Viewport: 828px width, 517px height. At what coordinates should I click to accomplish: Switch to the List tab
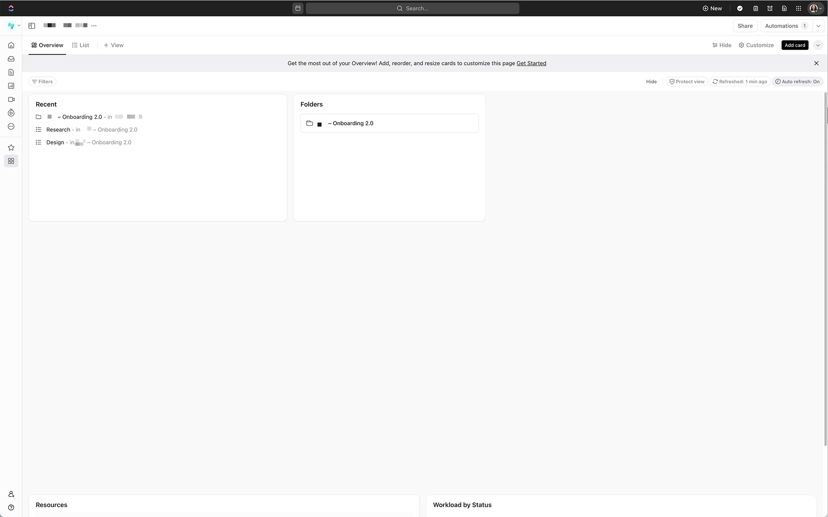point(81,45)
